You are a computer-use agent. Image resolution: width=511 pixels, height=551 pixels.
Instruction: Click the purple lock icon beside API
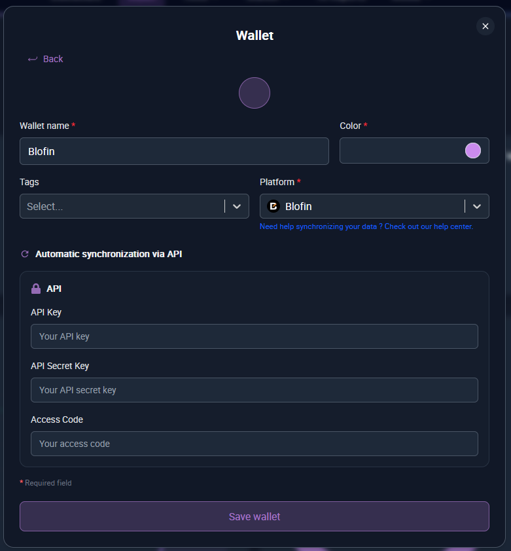pos(36,289)
